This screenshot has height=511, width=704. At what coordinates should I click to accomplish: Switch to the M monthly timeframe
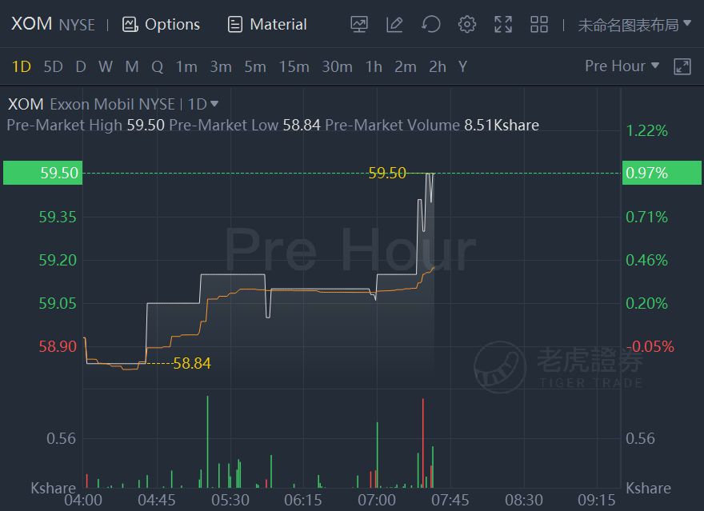coord(132,67)
